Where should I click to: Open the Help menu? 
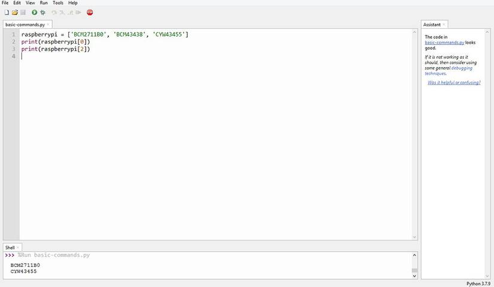pyautogui.click(x=73, y=3)
